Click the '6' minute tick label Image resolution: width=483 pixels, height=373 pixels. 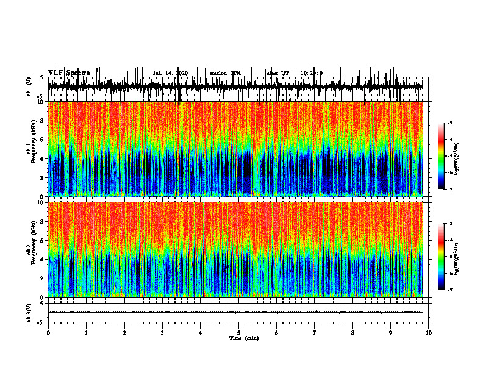(277, 333)
